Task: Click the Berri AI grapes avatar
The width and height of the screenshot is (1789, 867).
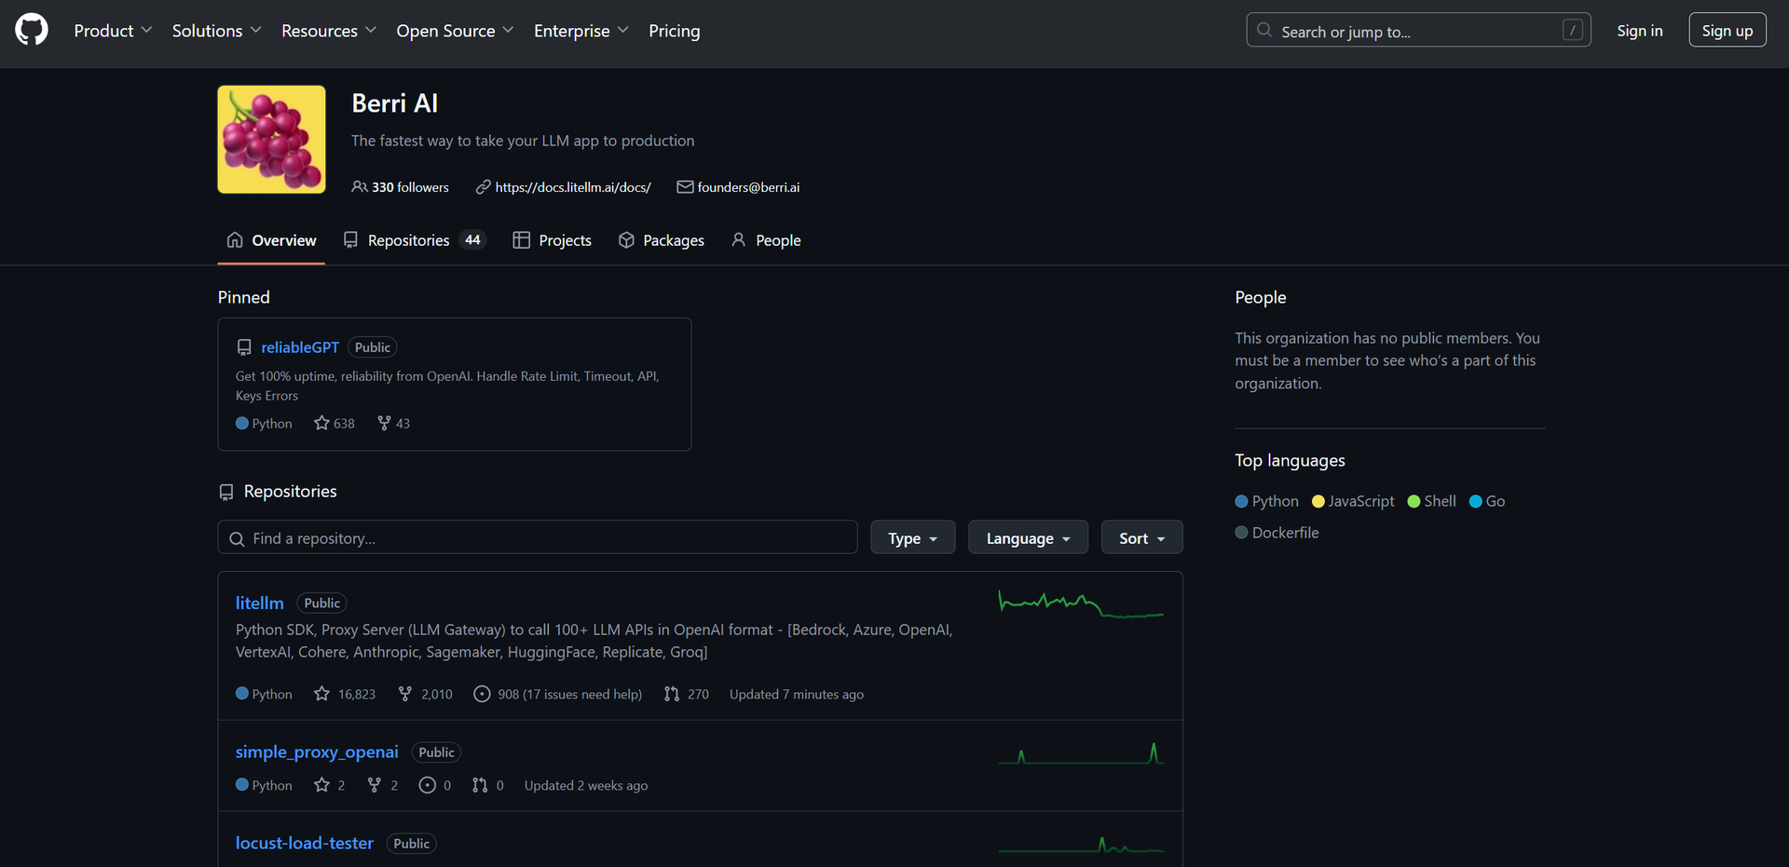Action: (x=271, y=140)
